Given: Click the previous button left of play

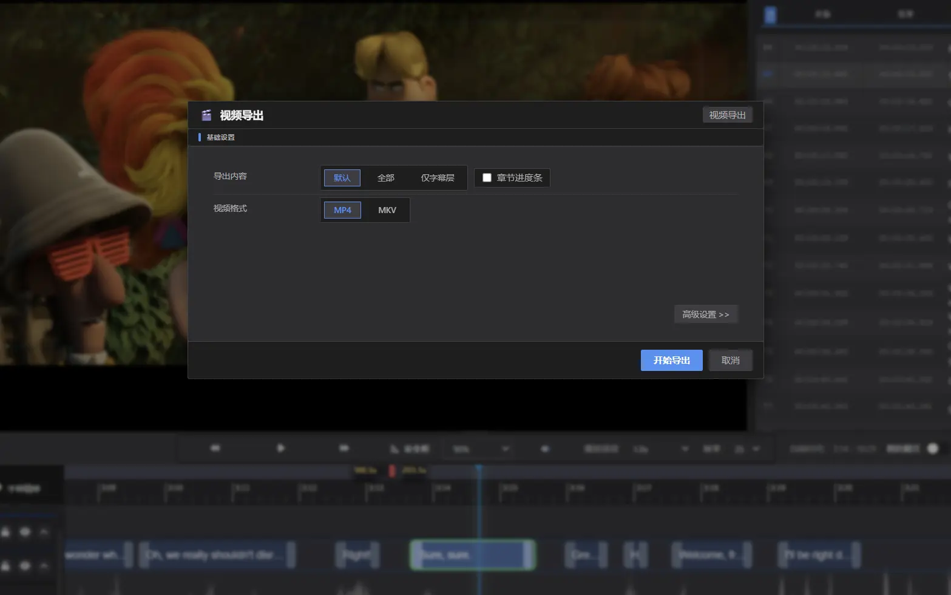Looking at the screenshot, I should pos(215,448).
